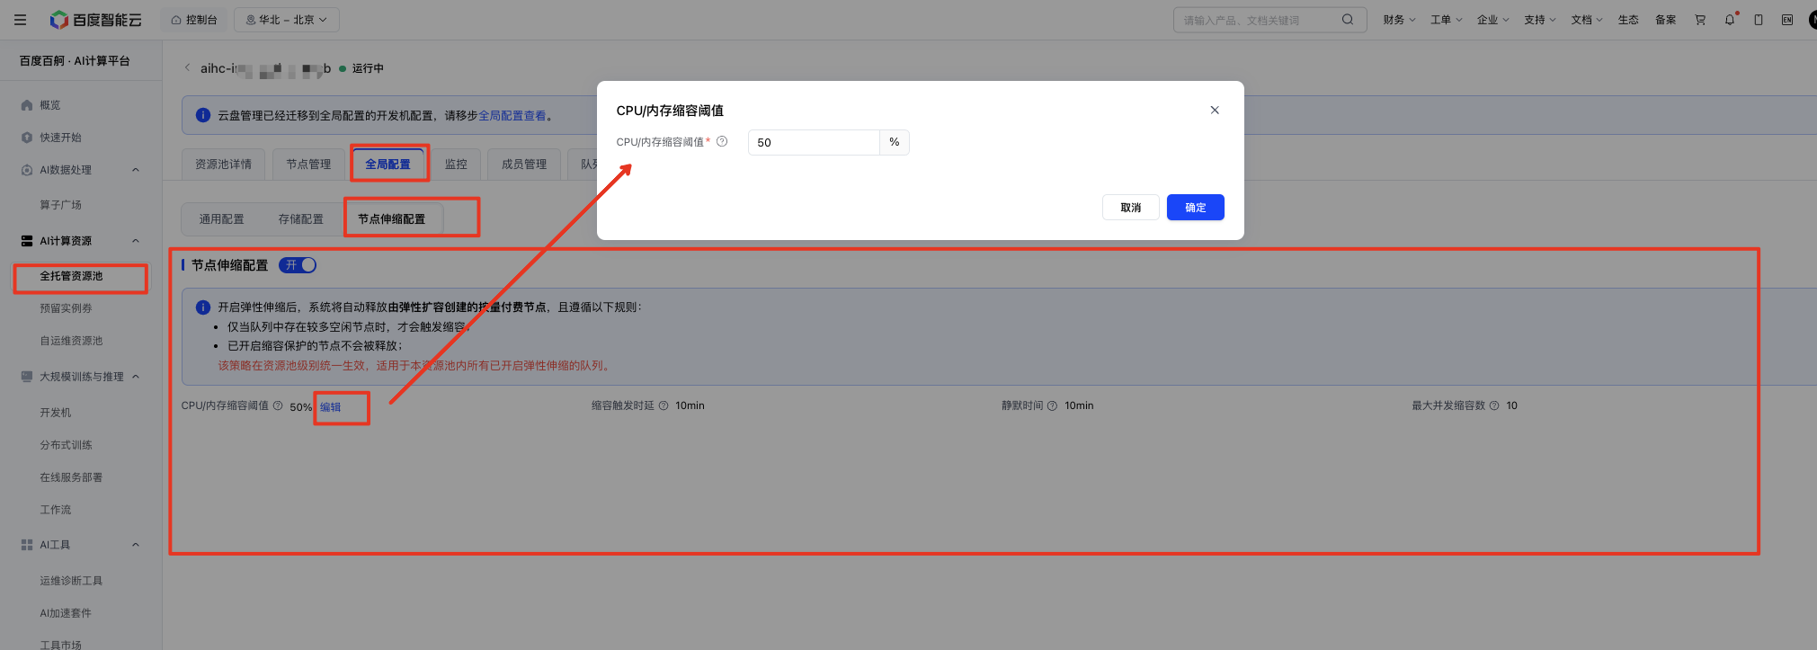Switch to the 全局配置 tab
This screenshot has height=650, width=1817.
[x=387, y=165]
